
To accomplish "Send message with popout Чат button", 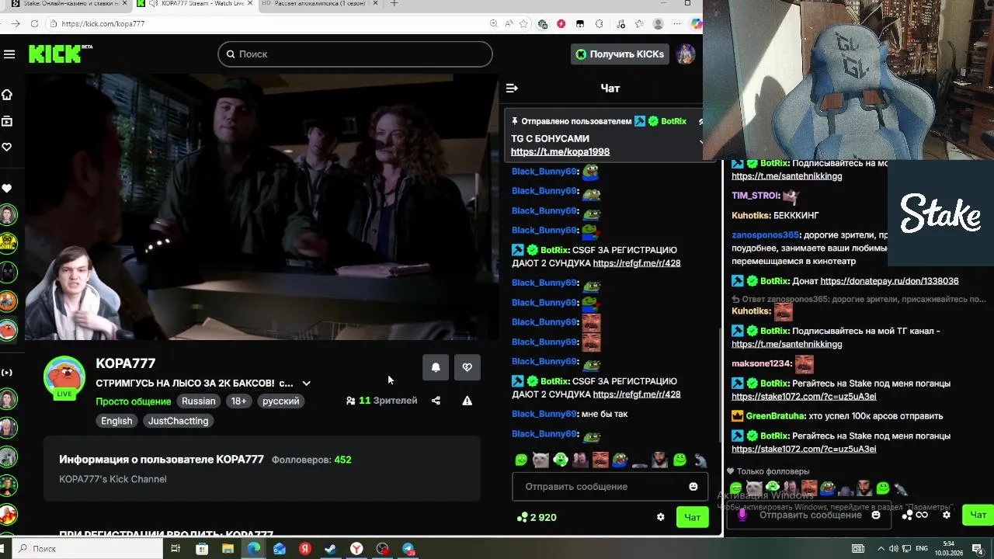I will coord(978,515).
